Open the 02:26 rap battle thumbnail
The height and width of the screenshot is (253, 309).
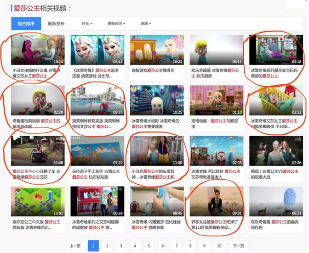pyautogui.click(x=276, y=151)
